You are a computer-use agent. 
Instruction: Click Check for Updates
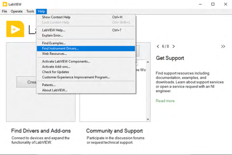[86, 72]
